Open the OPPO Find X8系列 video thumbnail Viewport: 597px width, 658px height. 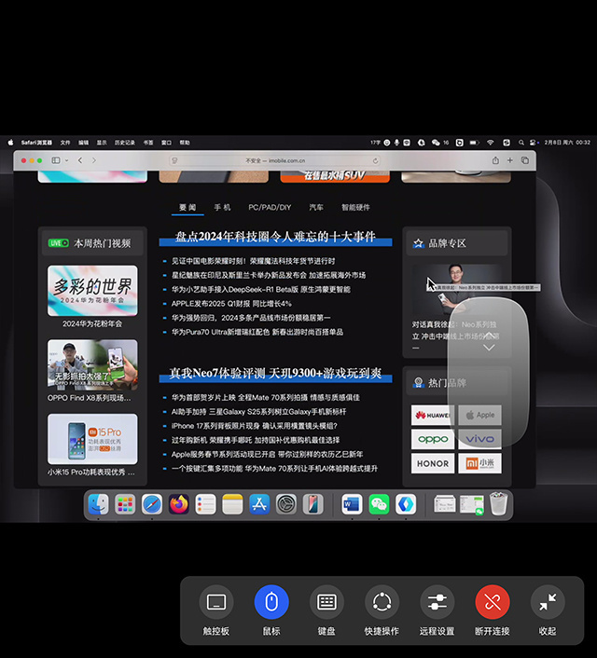click(92, 364)
